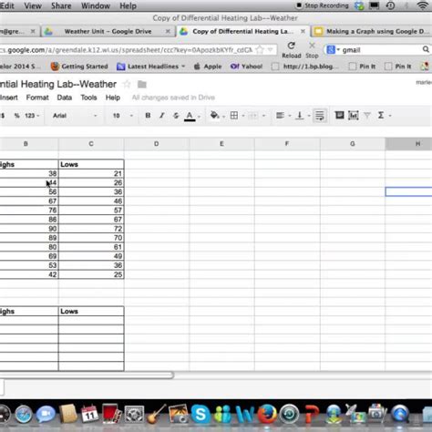This screenshot has width=432, height=432.
Task: Click the first Pin It bookmark
Action: [363, 67]
